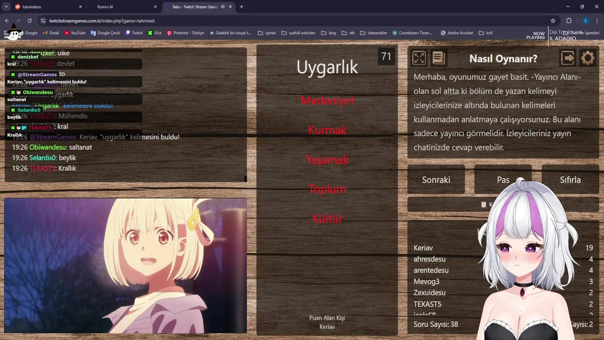
Task: Open the Chrome profile avatar
Action: point(586,21)
